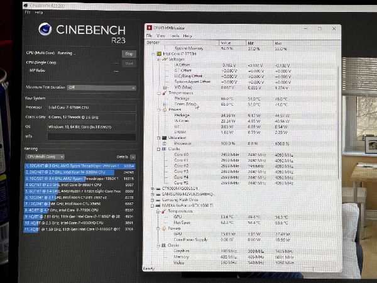This screenshot has width=377, height=283.
Task: Collapse the NVIDIA GeForce GTX 1660 Ti node
Action: [152, 206]
